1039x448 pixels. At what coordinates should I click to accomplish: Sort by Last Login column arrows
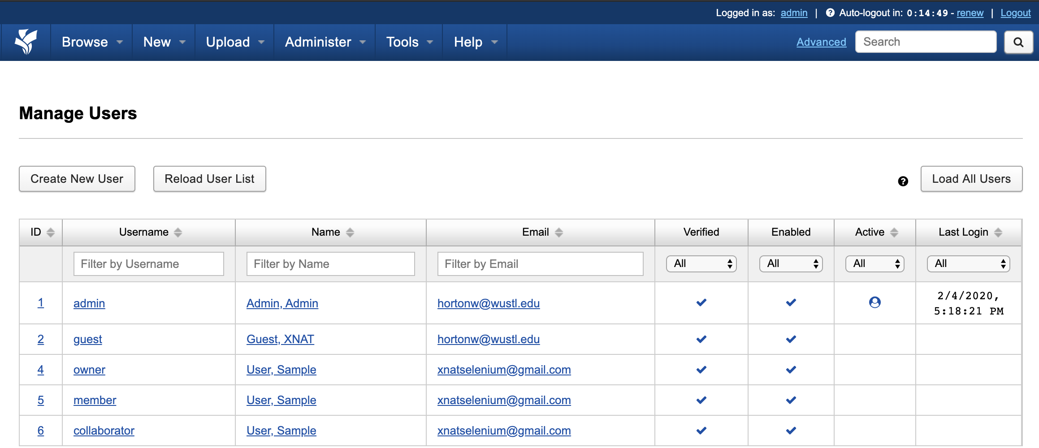coord(998,232)
